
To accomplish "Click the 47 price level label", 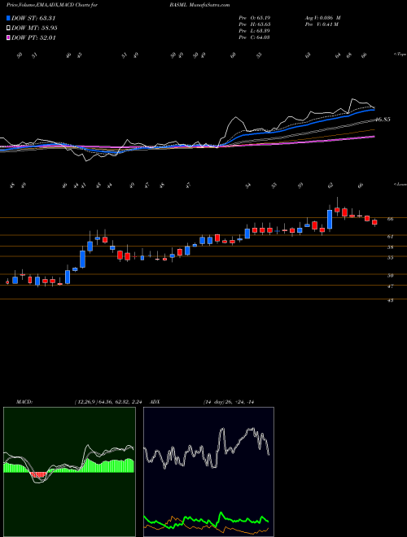I will [392, 286].
